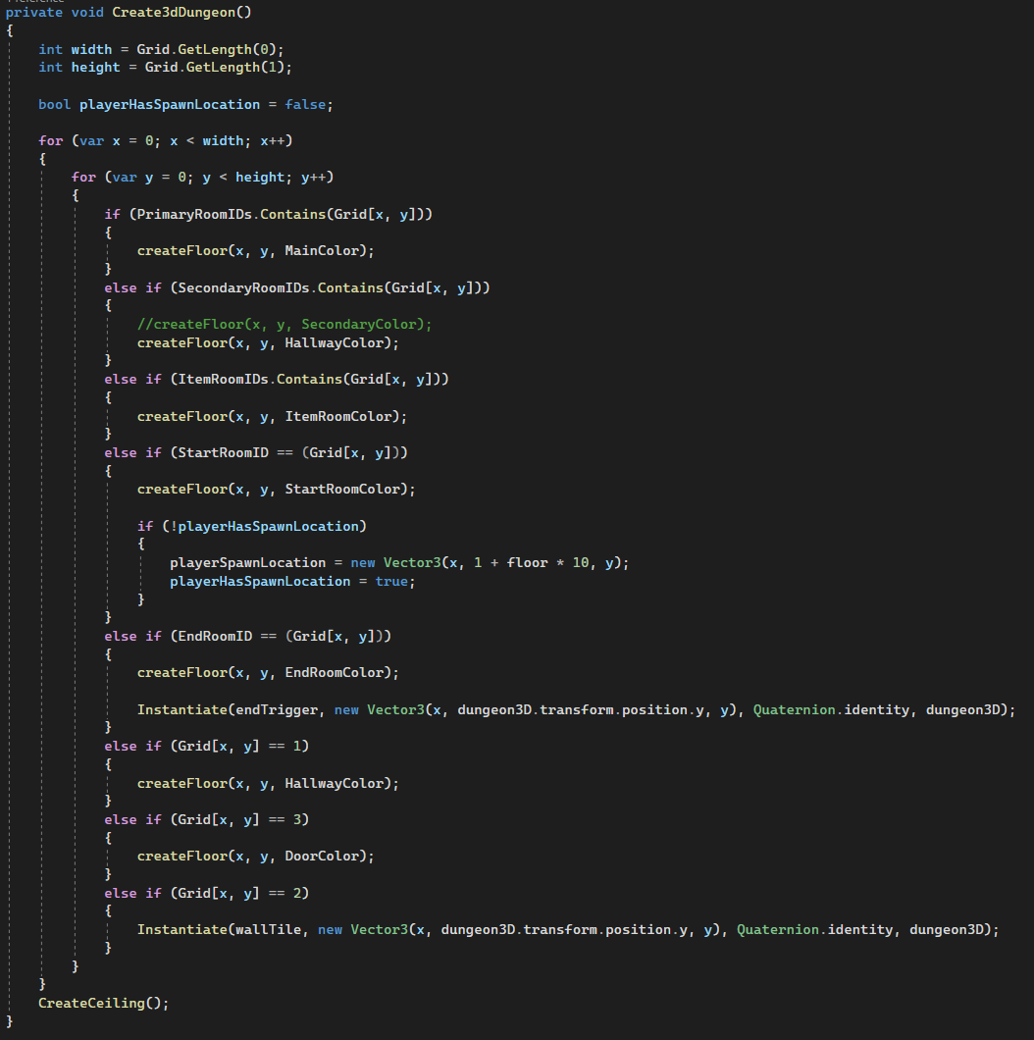
Task: Click 'EndRoomID ==' condition
Action: (227, 637)
